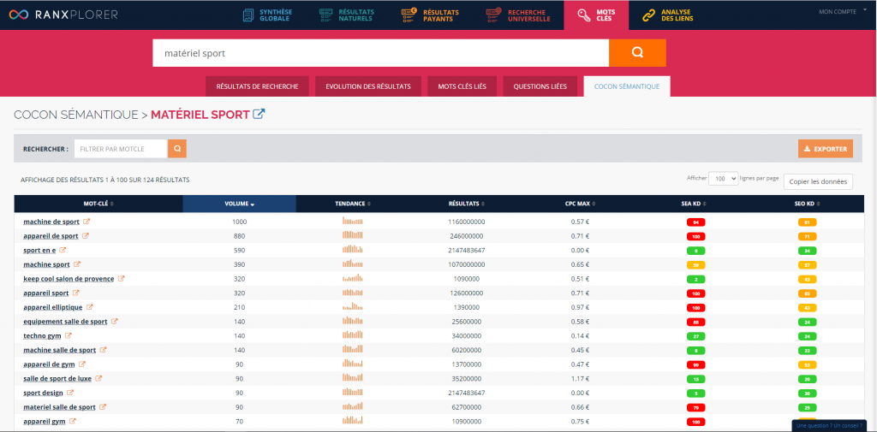Image resolution: width=877 pixels, height=432 pixels.
Task: Open external link icon for materiel salle de sport
Action: click(103, 407)
